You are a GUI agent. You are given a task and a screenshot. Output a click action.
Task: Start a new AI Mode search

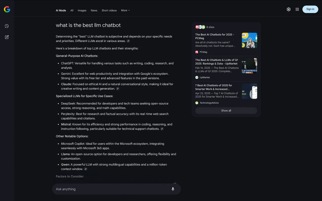7,37
